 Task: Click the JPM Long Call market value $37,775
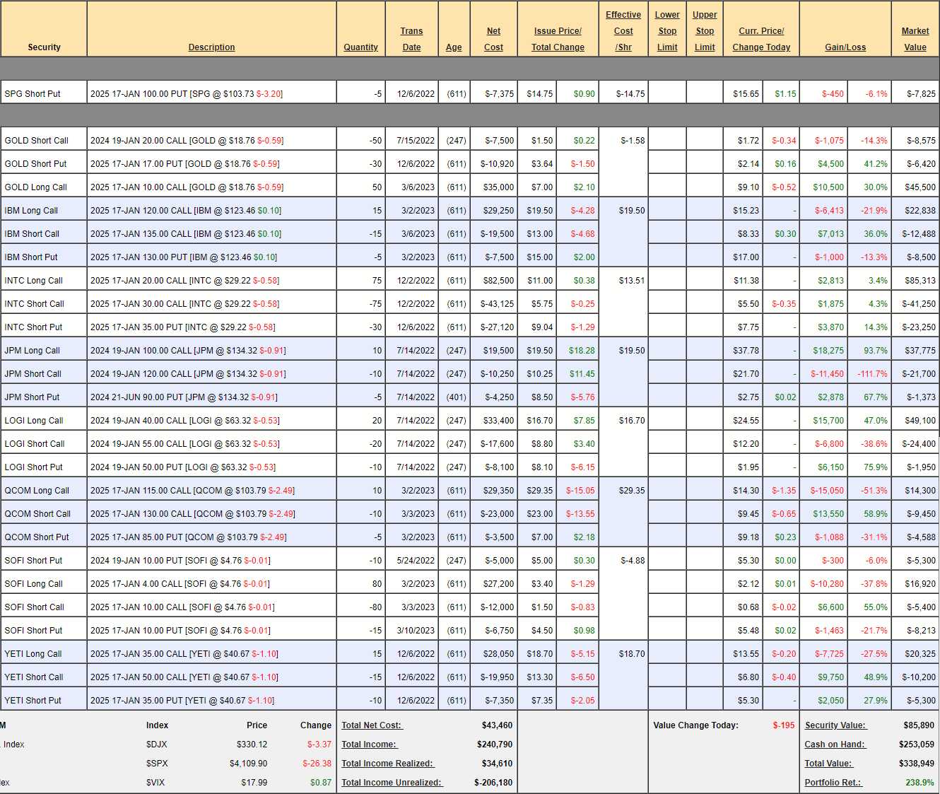click(x=920, y=351)
